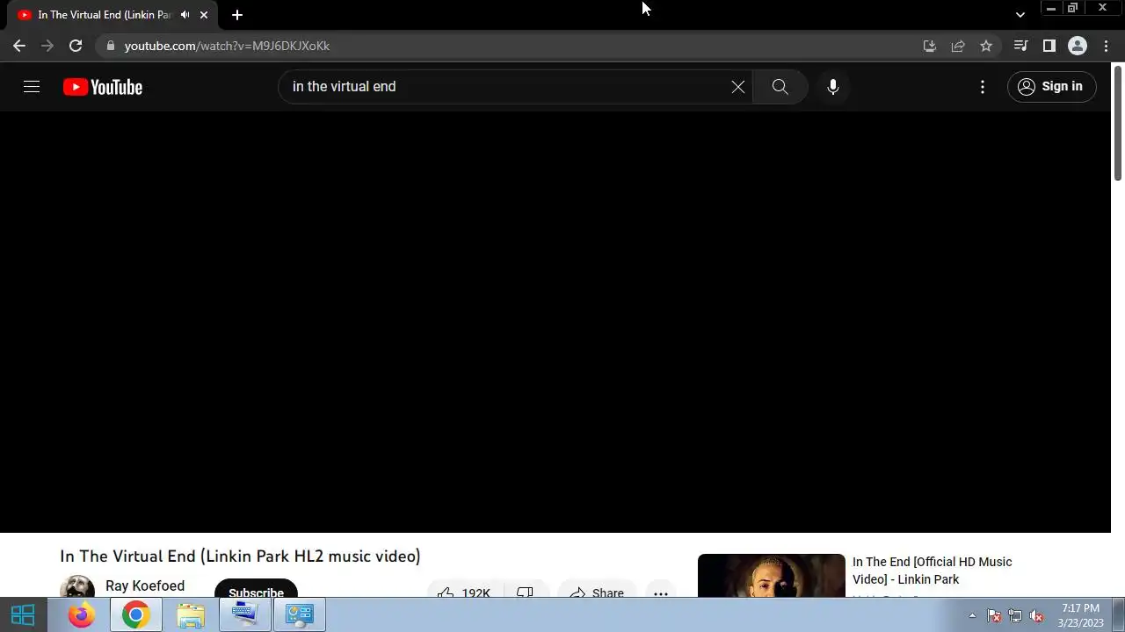Image resolution: width=1125 pixels, height=632 pixels.
Task: Open In The End official video thumbnail
Action: (x=772, y=575)
